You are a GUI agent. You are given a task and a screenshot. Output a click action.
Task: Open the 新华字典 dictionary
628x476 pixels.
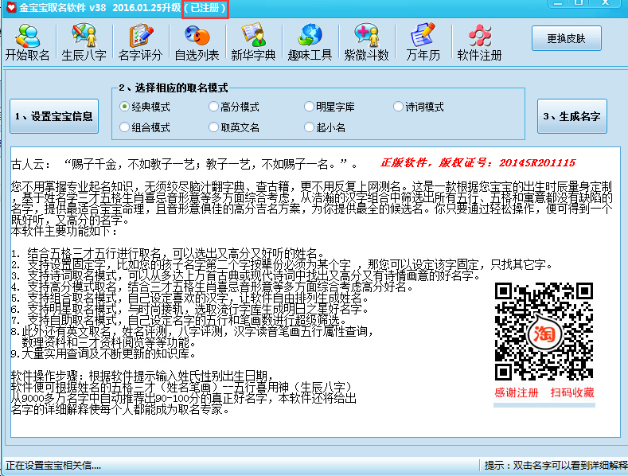click(253, 42)
